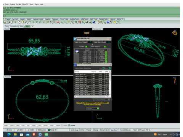
Task: Open the Help menu
Action: (42, 4)
